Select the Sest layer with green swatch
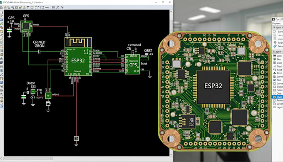This screenshot has width=283, height=162. point(278,59)
